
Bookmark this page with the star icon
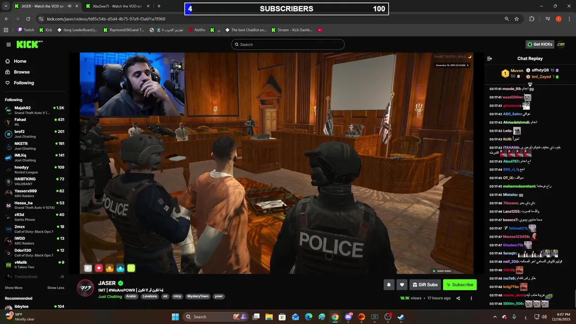pos(517,19)
